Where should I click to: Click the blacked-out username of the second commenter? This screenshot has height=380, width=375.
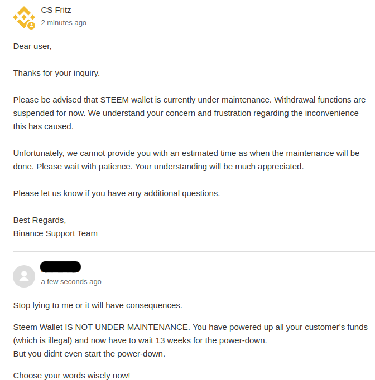(x=61, y=267)
